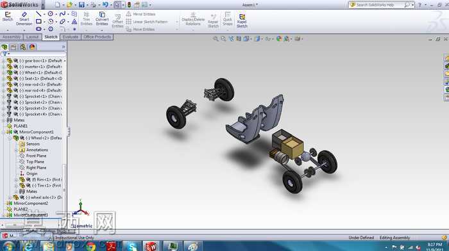This screenshot has height=251, width=449.
Task: Click the Convert Entities tool
Action: 102,19
